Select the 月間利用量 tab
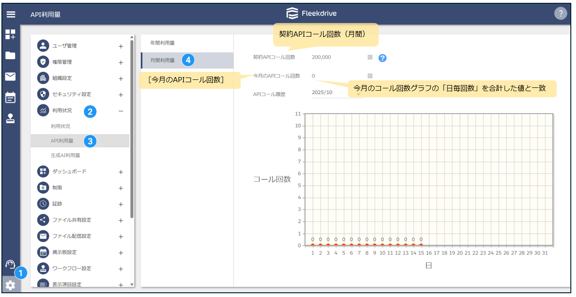Viewport: 576px width, 297px height. click(162, 60)
